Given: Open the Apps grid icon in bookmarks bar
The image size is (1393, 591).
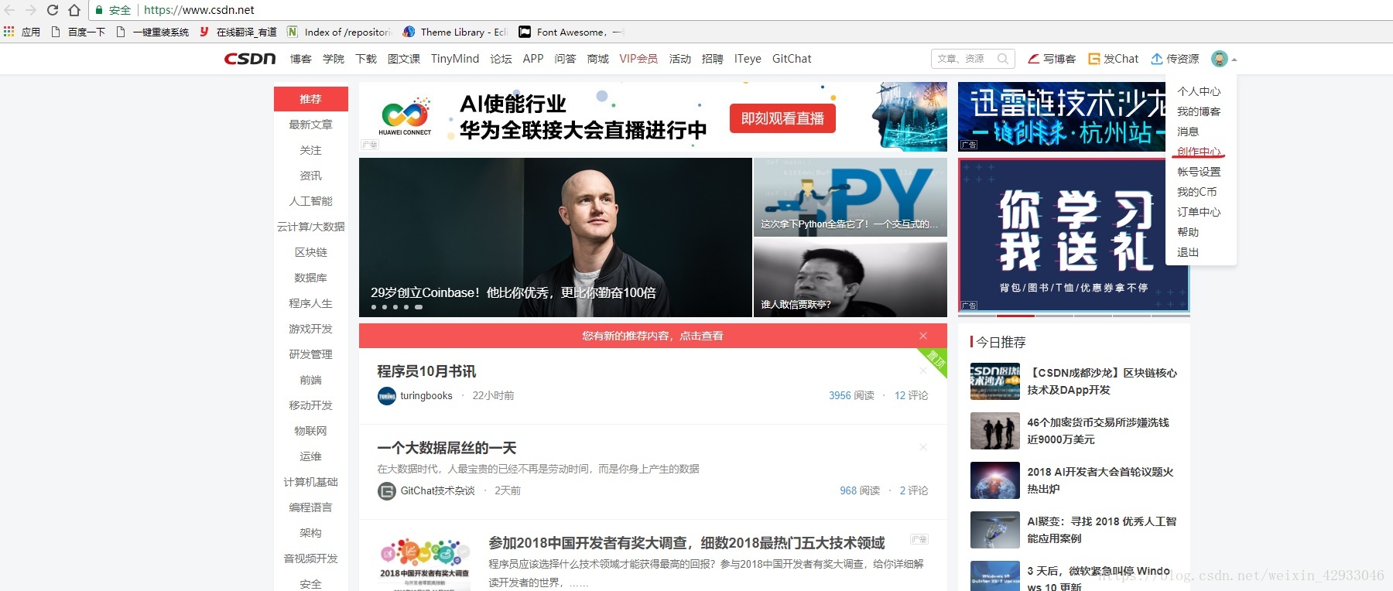Looking at the screenshot, I should (x=9, y=32).
